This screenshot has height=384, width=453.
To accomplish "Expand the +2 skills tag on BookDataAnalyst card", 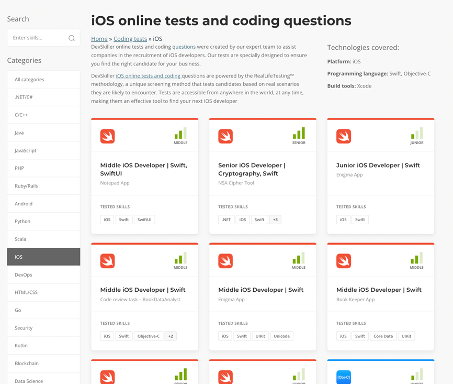I will (171, 336).
